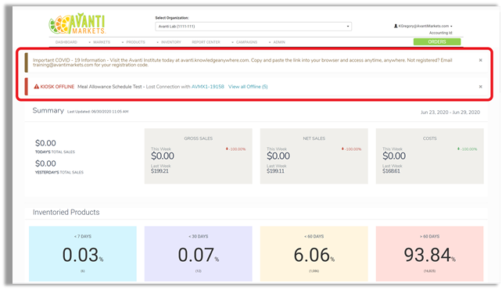The height and width of the screenshot is (290, 502).
Task: Click View all Offline (5) link
Action: pyautogui.click(x=248, y=87)
